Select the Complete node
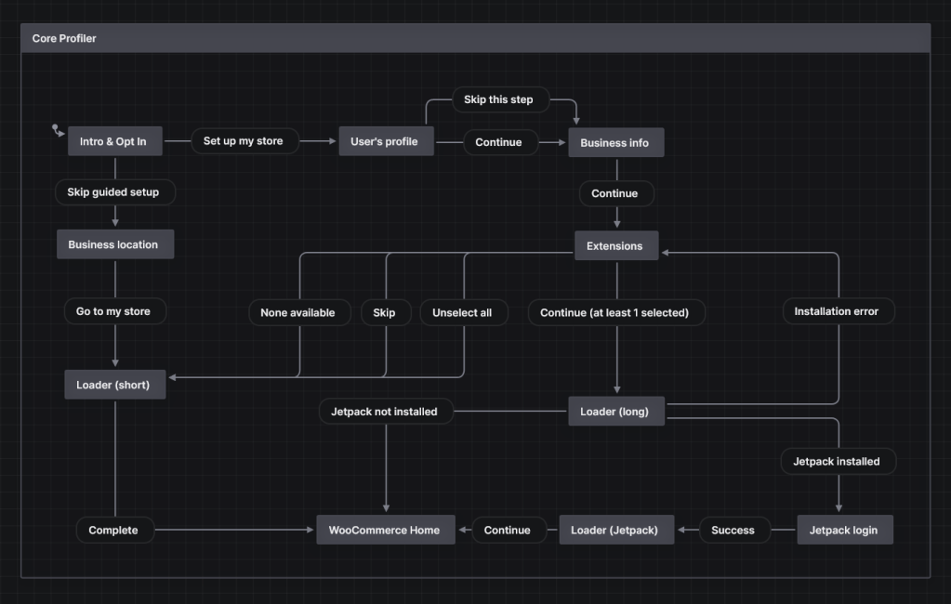Viewport: 951px width, 604px height. click(114, 530)
